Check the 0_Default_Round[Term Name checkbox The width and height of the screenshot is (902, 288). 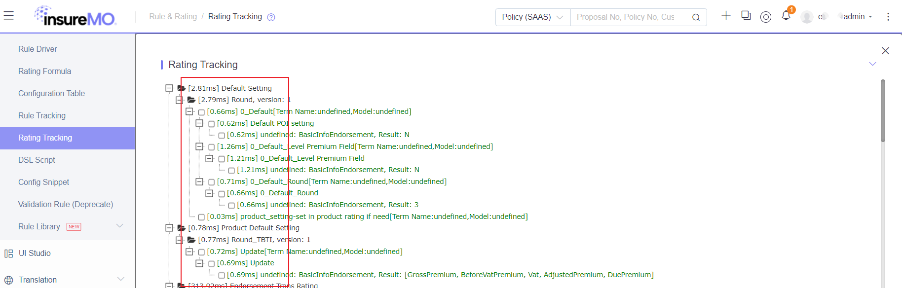click(211, 182)
